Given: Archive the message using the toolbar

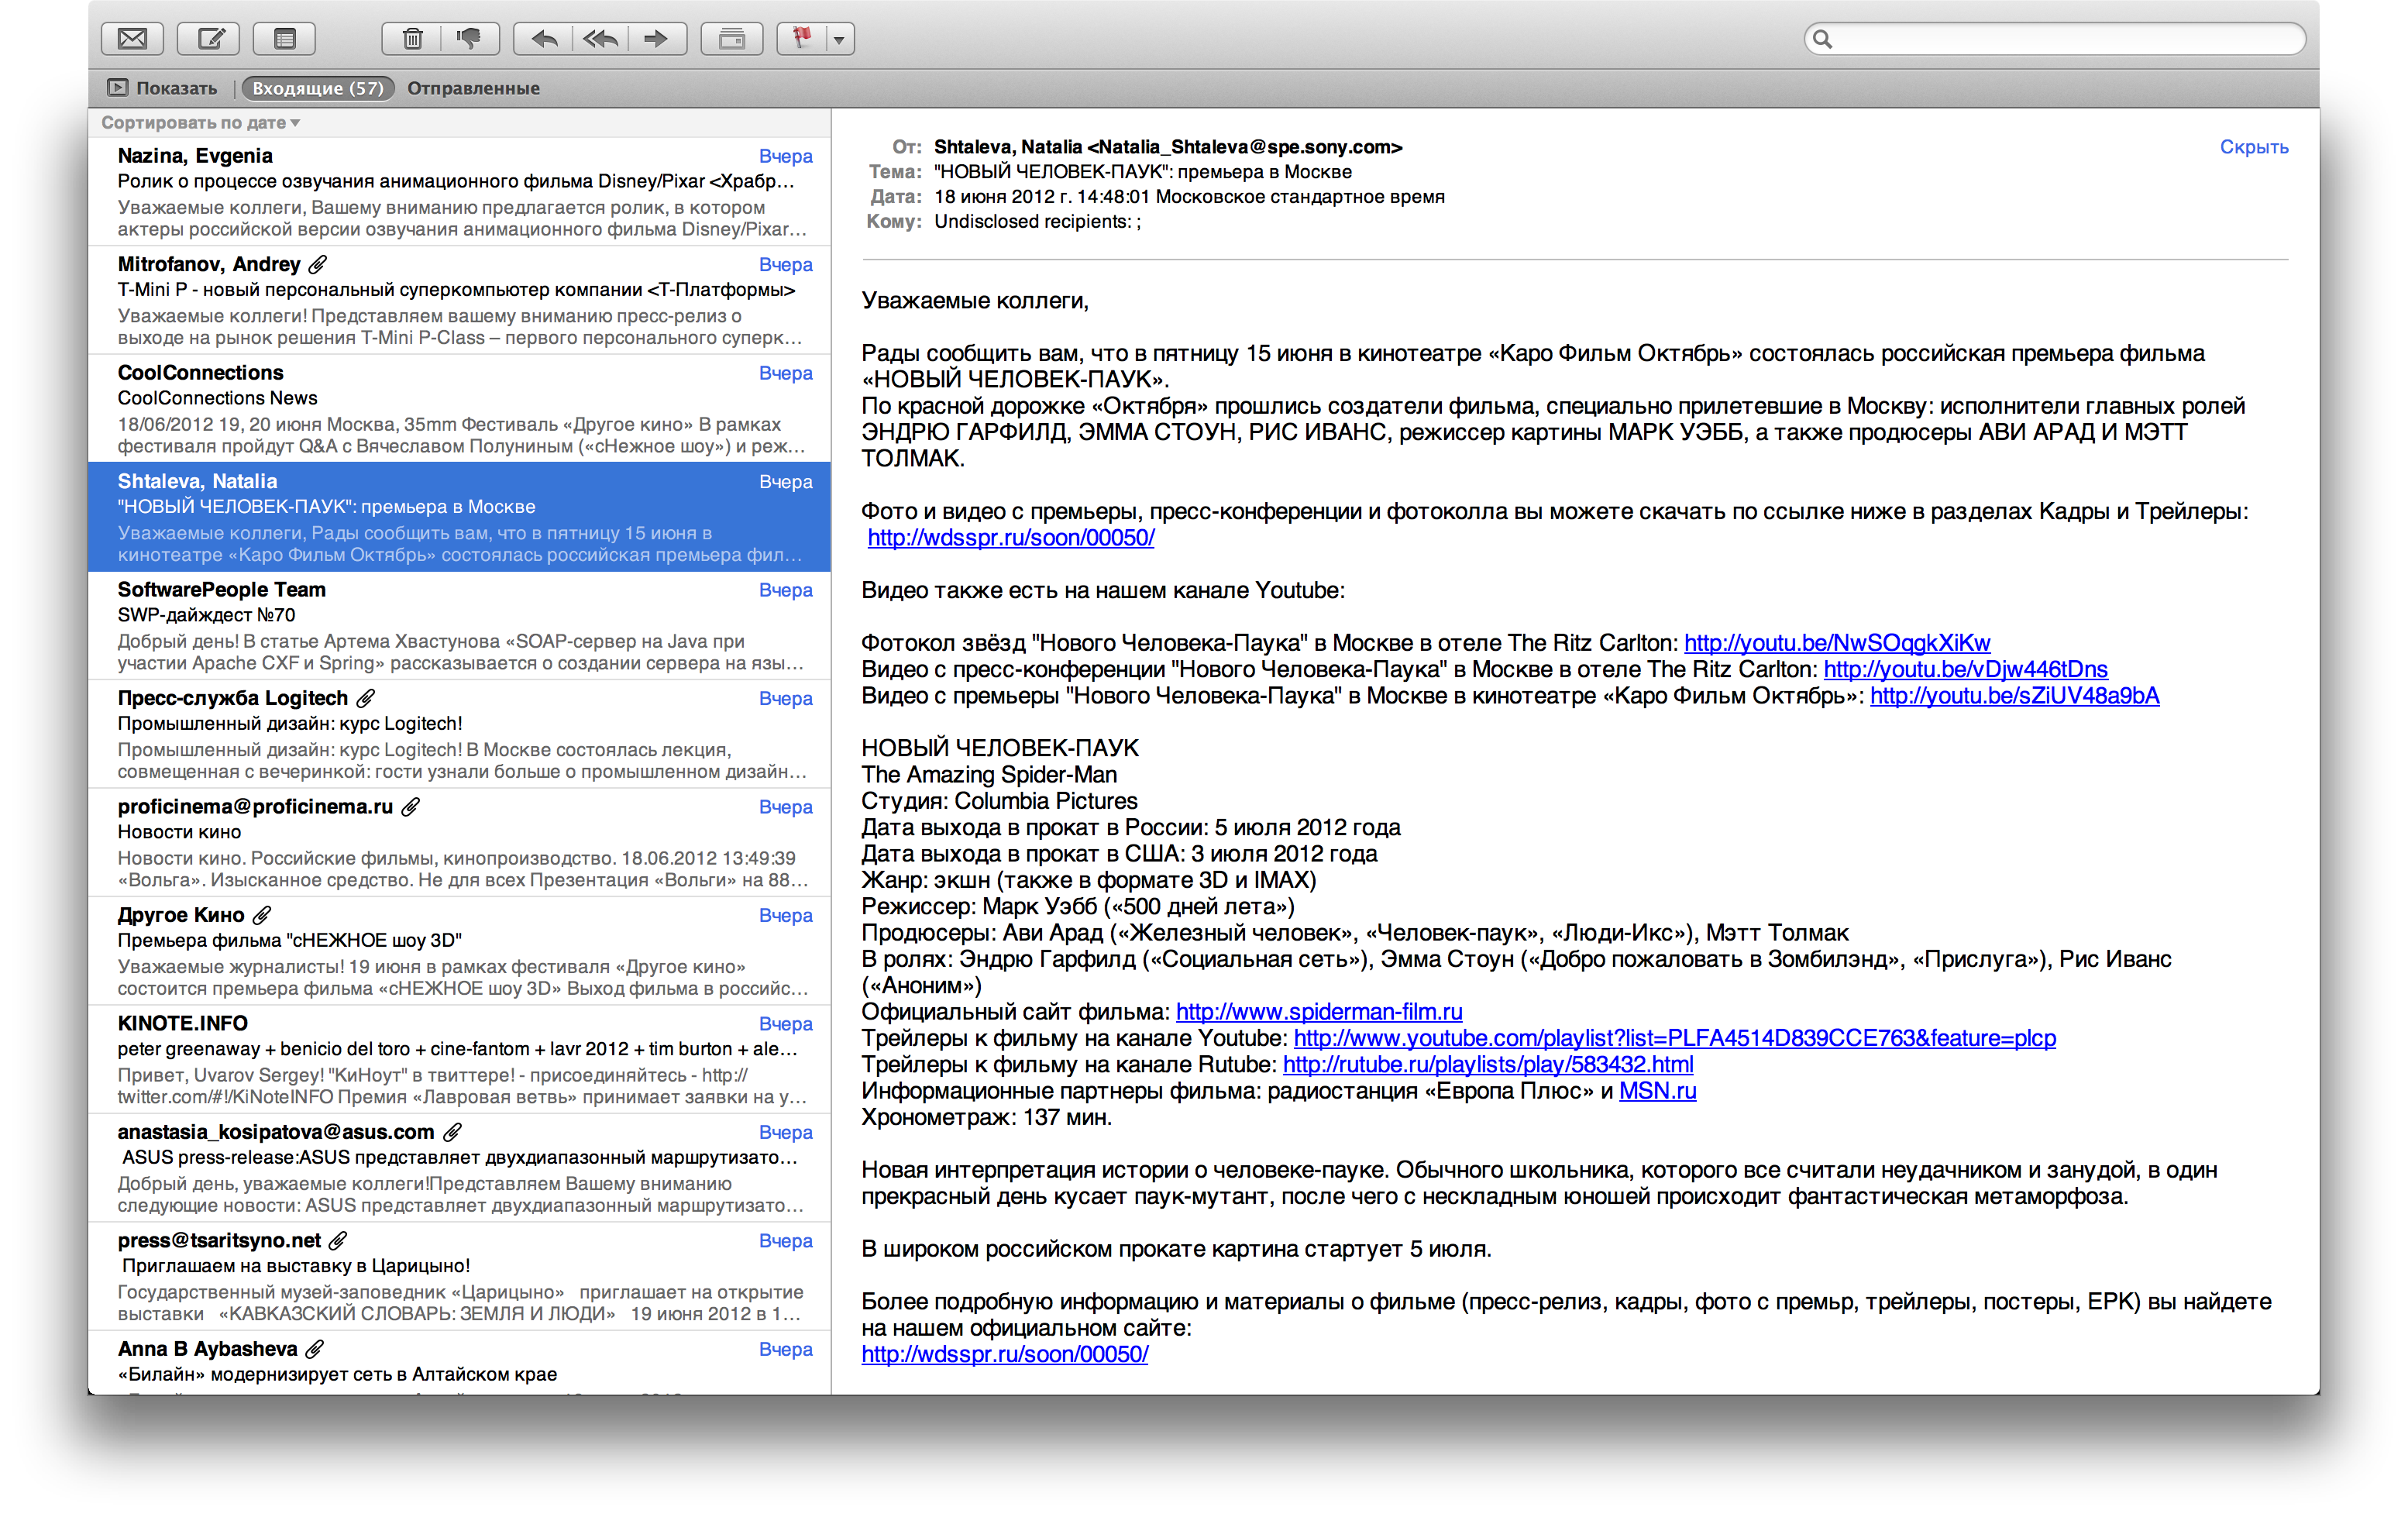Looking at the screenshot, I should pyautogui.click(x=732, y=39).
